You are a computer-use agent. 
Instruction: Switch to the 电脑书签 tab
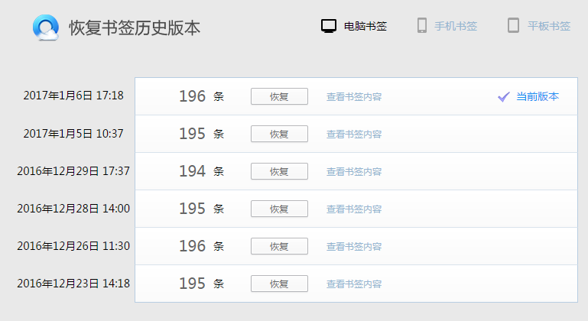(354, 26)
